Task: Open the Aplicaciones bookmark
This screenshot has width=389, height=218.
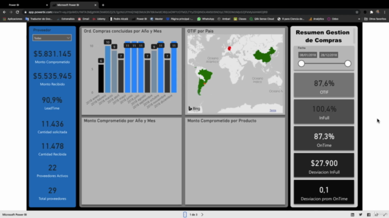Action: (x=12, y=19)
